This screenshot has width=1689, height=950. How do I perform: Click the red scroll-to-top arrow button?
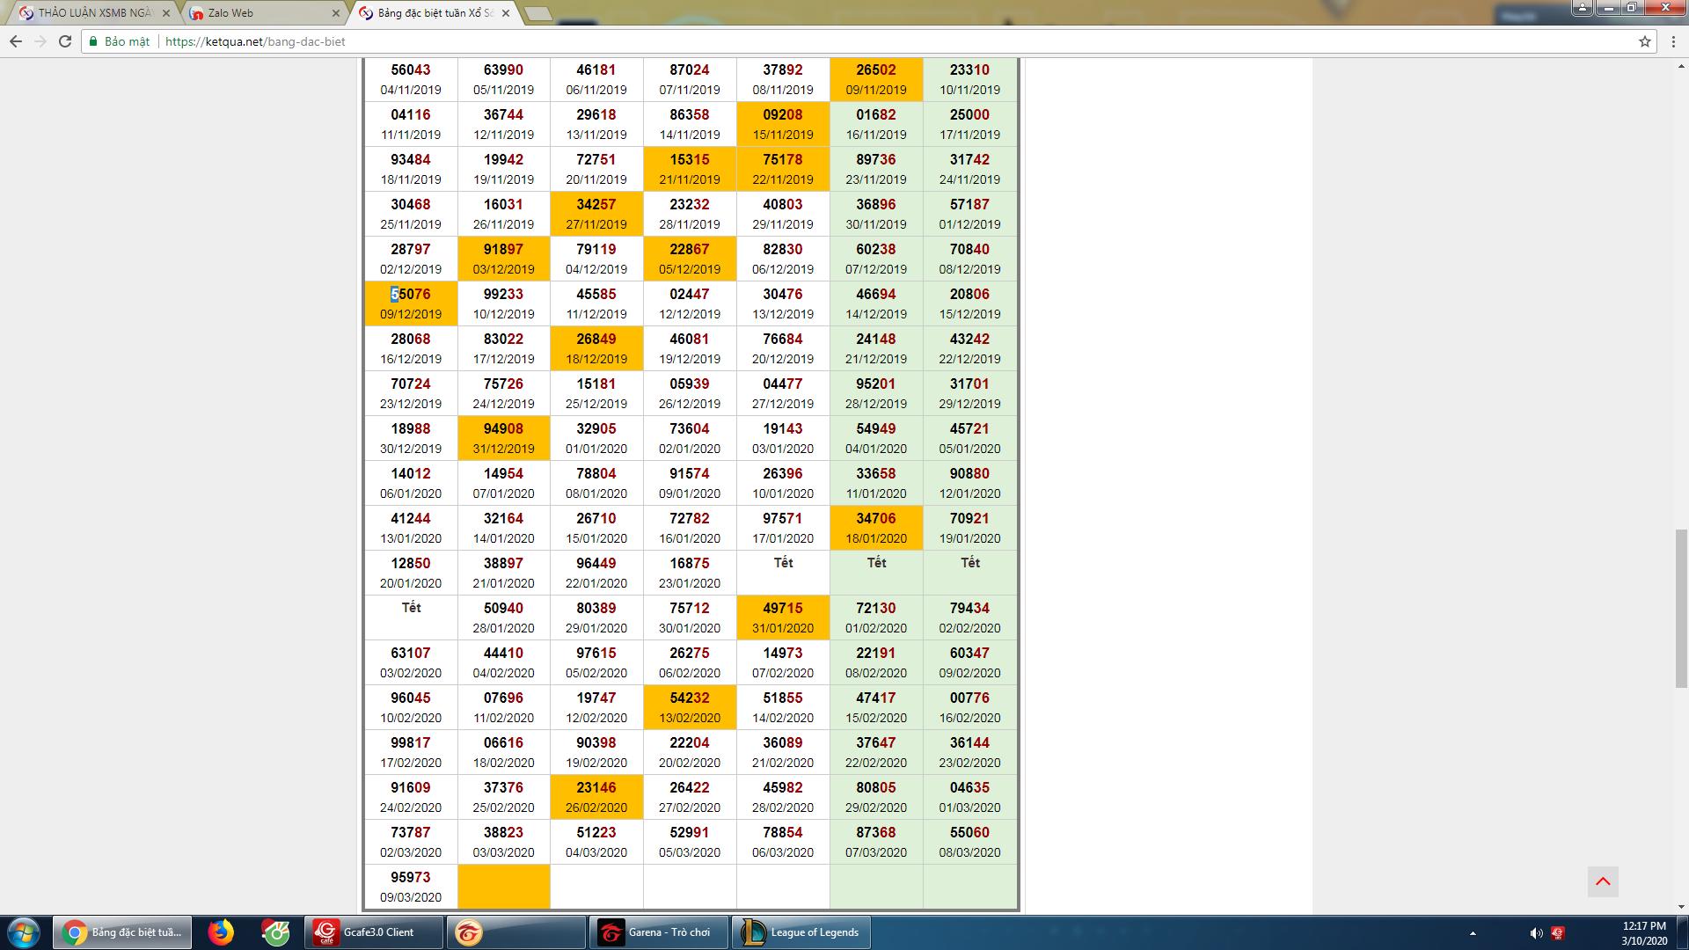(1603, 881)
